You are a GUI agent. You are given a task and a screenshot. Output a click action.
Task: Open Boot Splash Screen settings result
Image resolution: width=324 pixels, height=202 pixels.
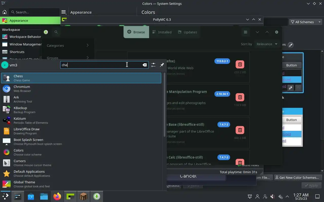tap(81, 142)
